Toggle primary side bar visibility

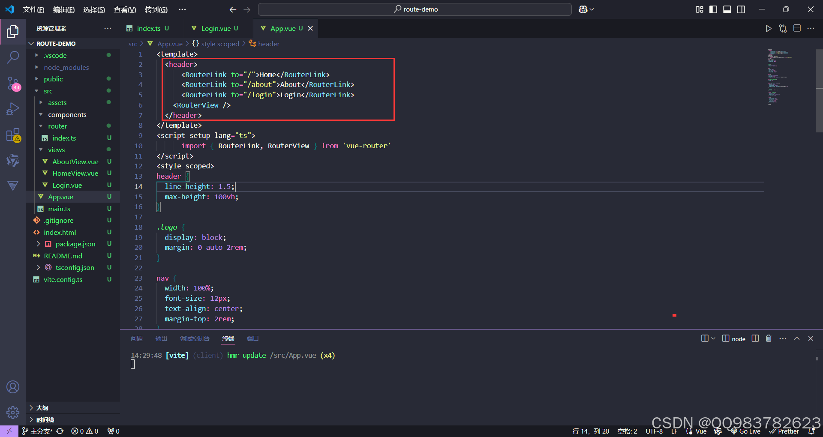point(713,9)
